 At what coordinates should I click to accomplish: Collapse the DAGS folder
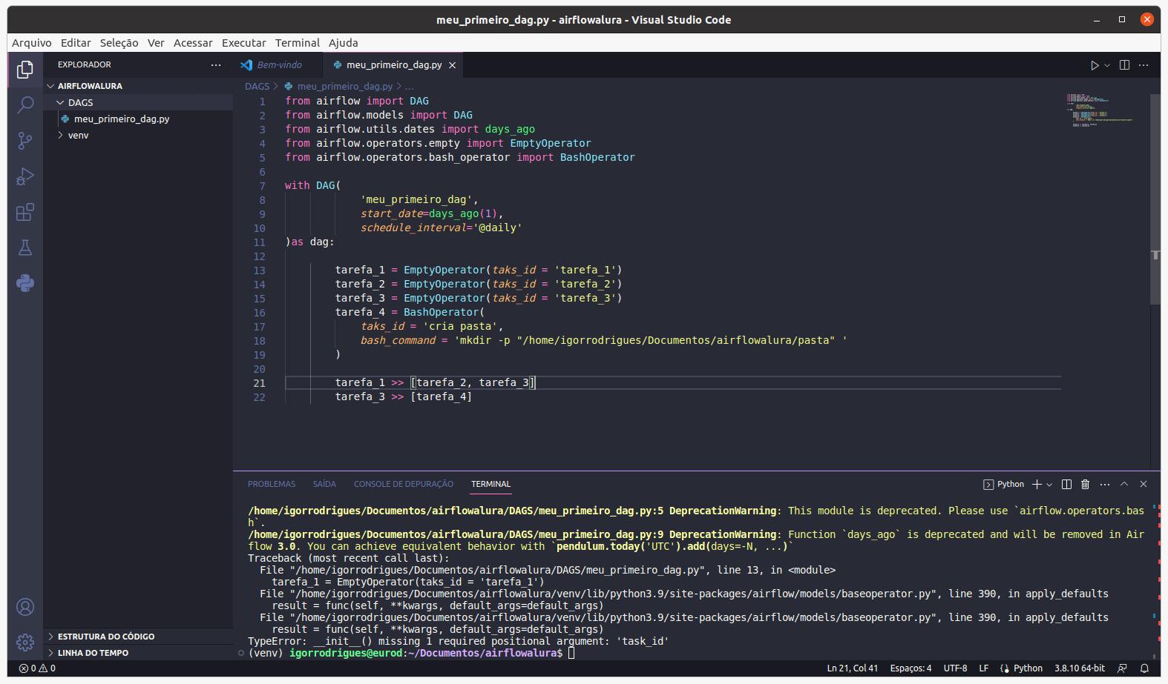coord(138,102)
